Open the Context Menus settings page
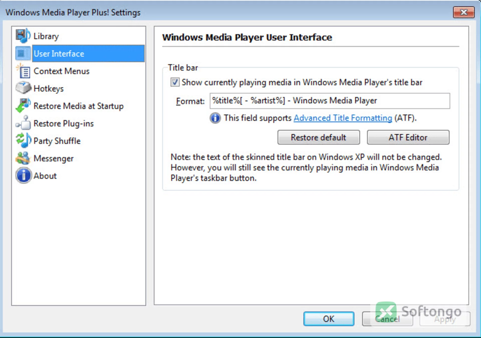481x338 pixels. (61, 71)
